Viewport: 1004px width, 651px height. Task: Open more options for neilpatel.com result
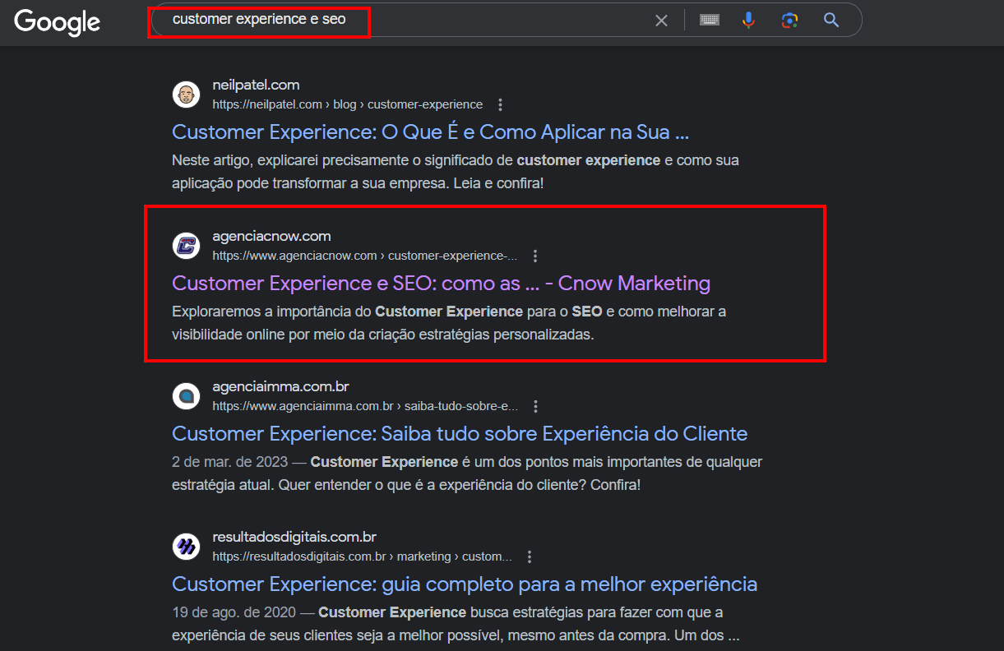pos(500,104)
